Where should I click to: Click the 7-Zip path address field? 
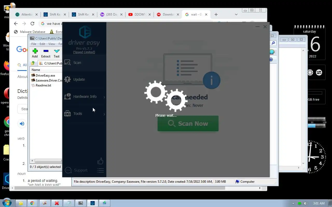51,63
